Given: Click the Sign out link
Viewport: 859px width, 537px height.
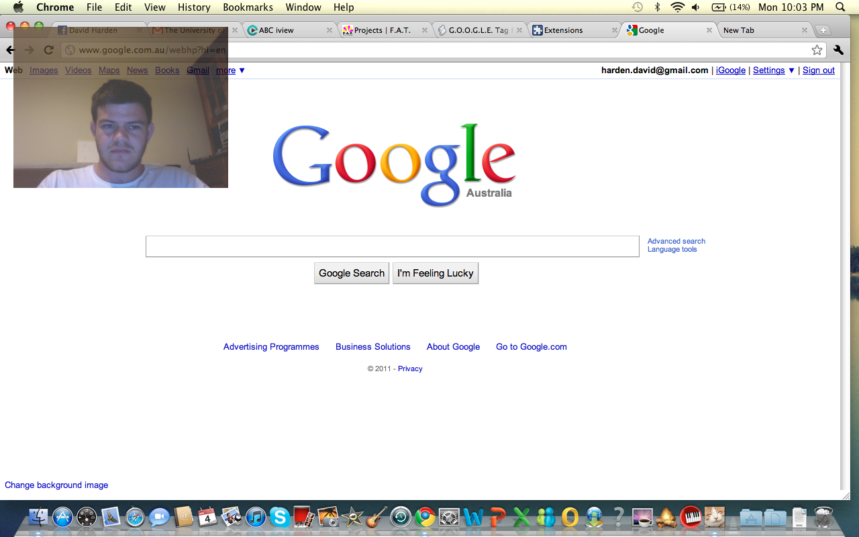Looking at the screenshot, I should [819, 70].
